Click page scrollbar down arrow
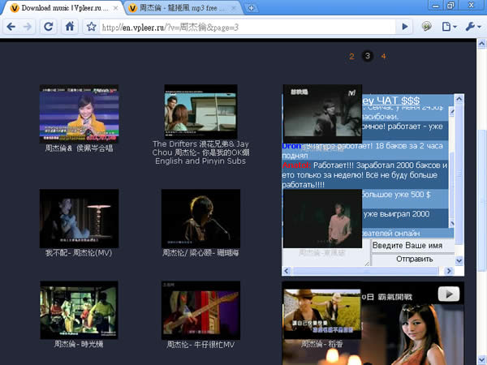Image resolution: width=487 pixels, height=365 pixels. [x=481, y=360]
